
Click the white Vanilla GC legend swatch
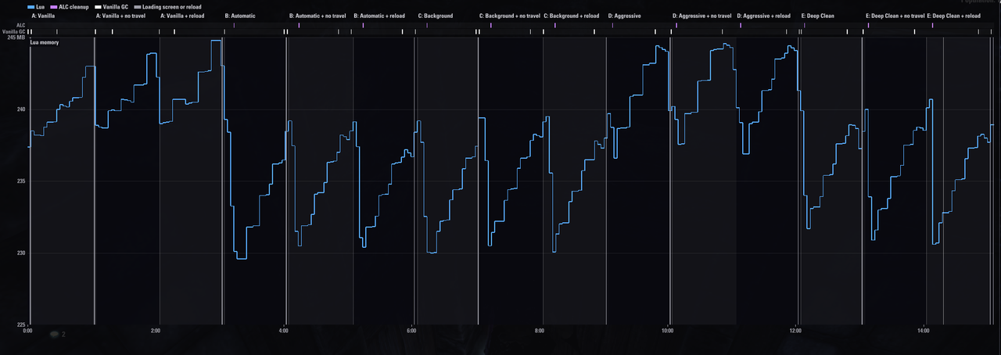click(x=98, y=6)
